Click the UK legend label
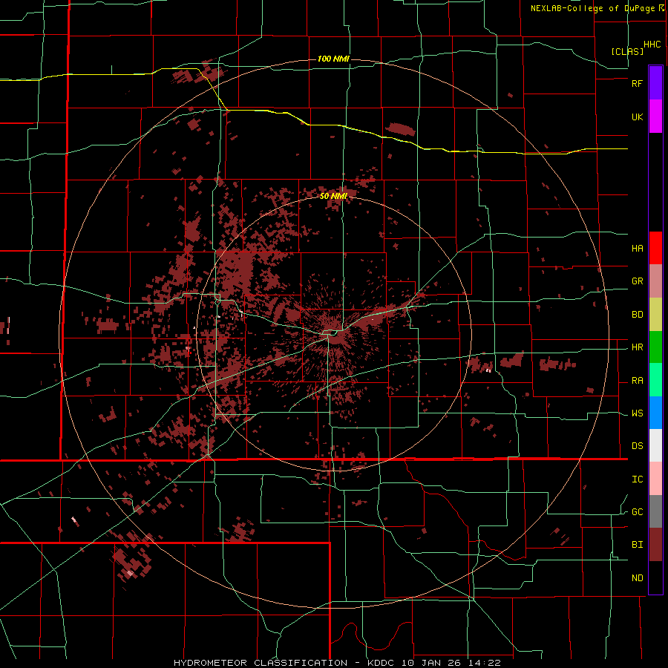 click(637, 117)
